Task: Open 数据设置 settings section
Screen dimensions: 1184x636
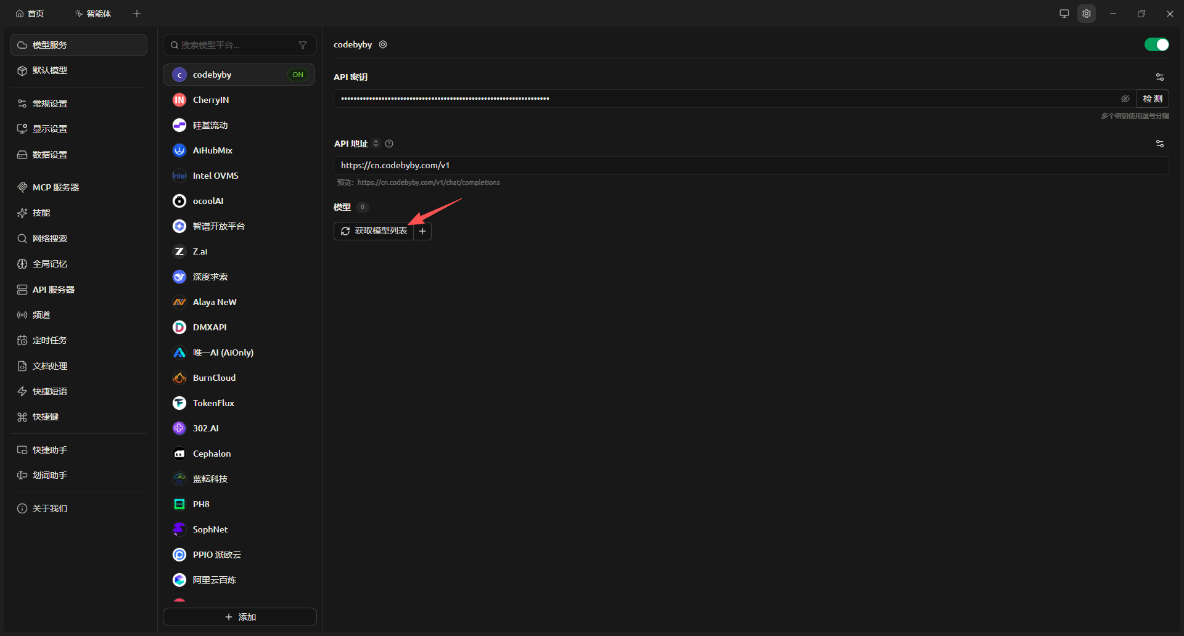Action: tap(78, 155)
